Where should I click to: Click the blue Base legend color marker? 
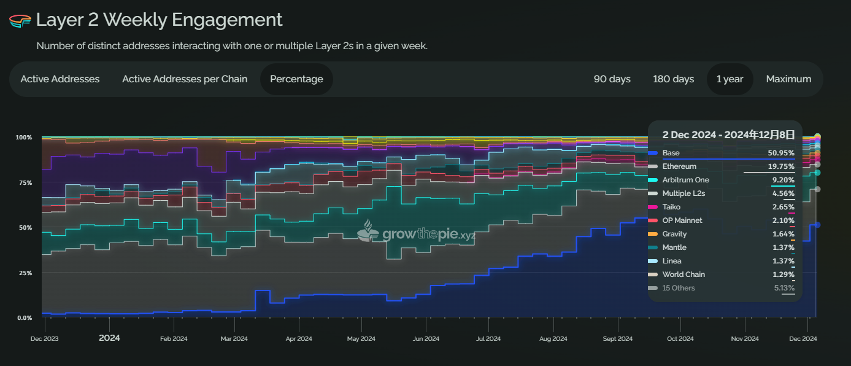click(x=654, y=153)
